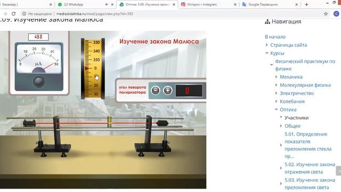Open the Оптика course link
This screenshot has width=341, height=192.
click(288, 109)
